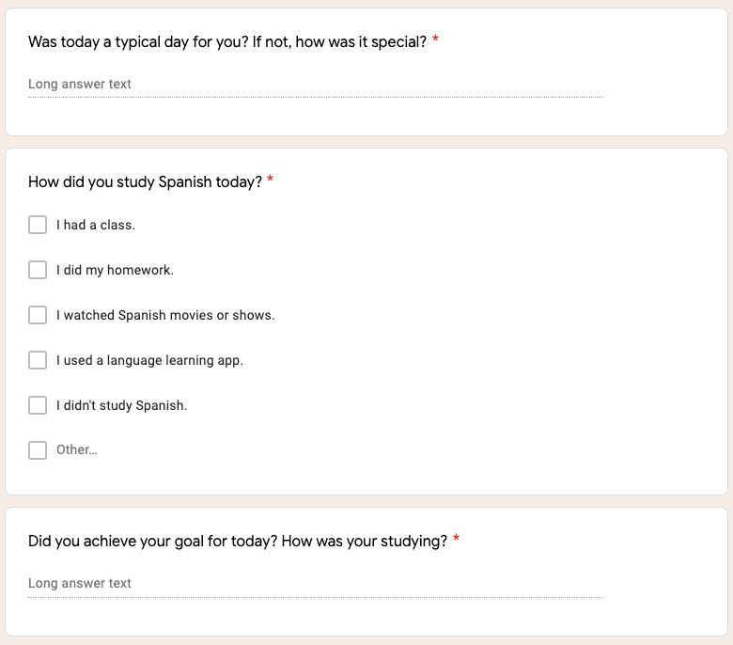Focus the goal achievement long answer field
The image size is (733, 645).
pyautogui.click(x=315, y=583)
